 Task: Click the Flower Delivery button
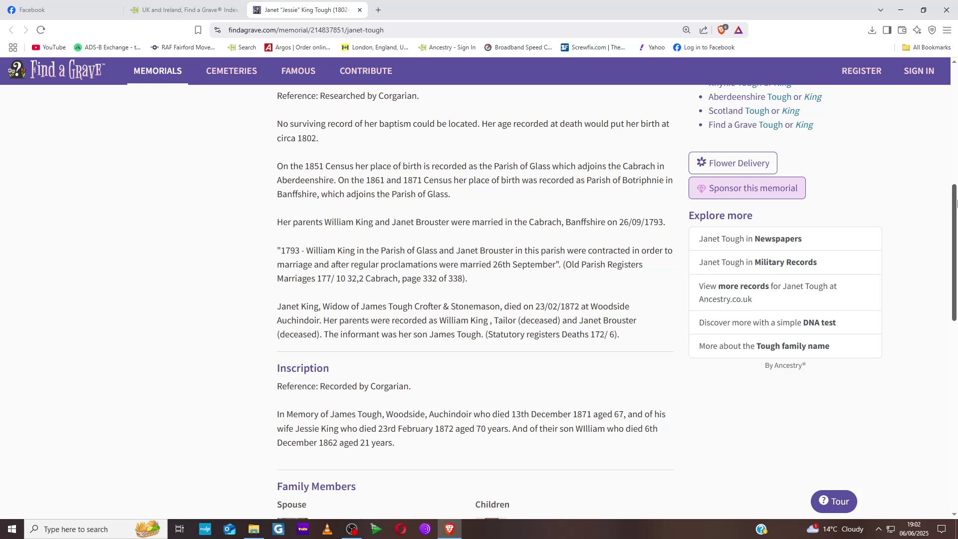point(732,163)
